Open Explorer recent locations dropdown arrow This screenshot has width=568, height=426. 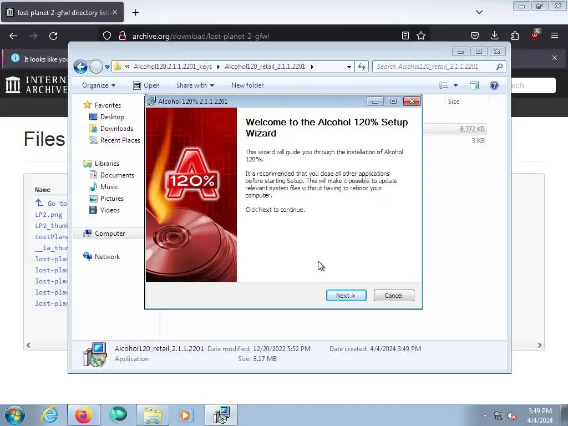tap(107, 67)
